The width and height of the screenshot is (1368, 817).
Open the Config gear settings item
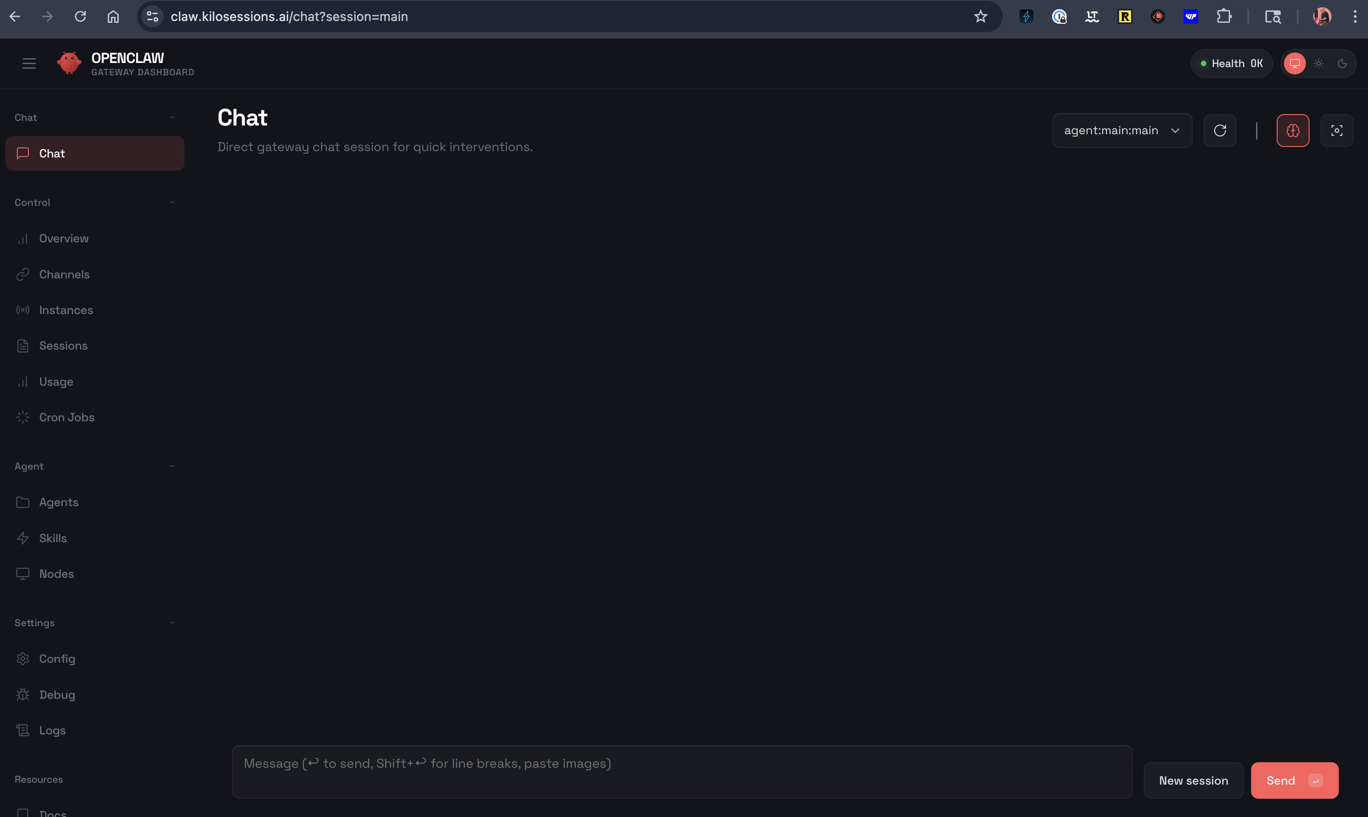click(57, 659)
